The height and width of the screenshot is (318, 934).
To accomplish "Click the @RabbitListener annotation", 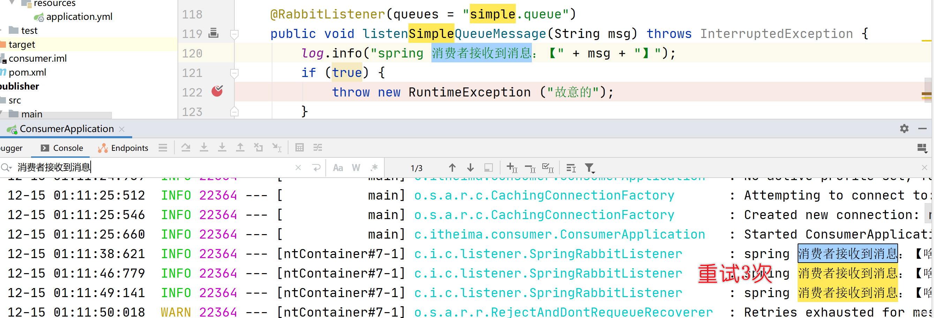I will 327,14.
